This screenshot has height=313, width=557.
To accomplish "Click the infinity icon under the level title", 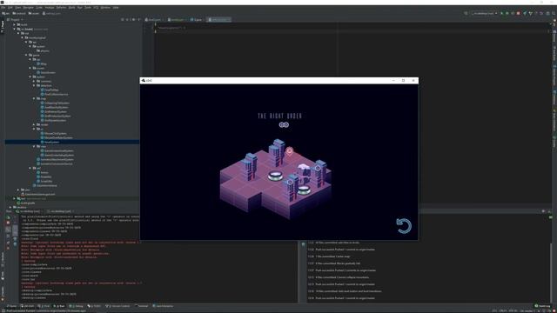I will (x=284, y=125).
